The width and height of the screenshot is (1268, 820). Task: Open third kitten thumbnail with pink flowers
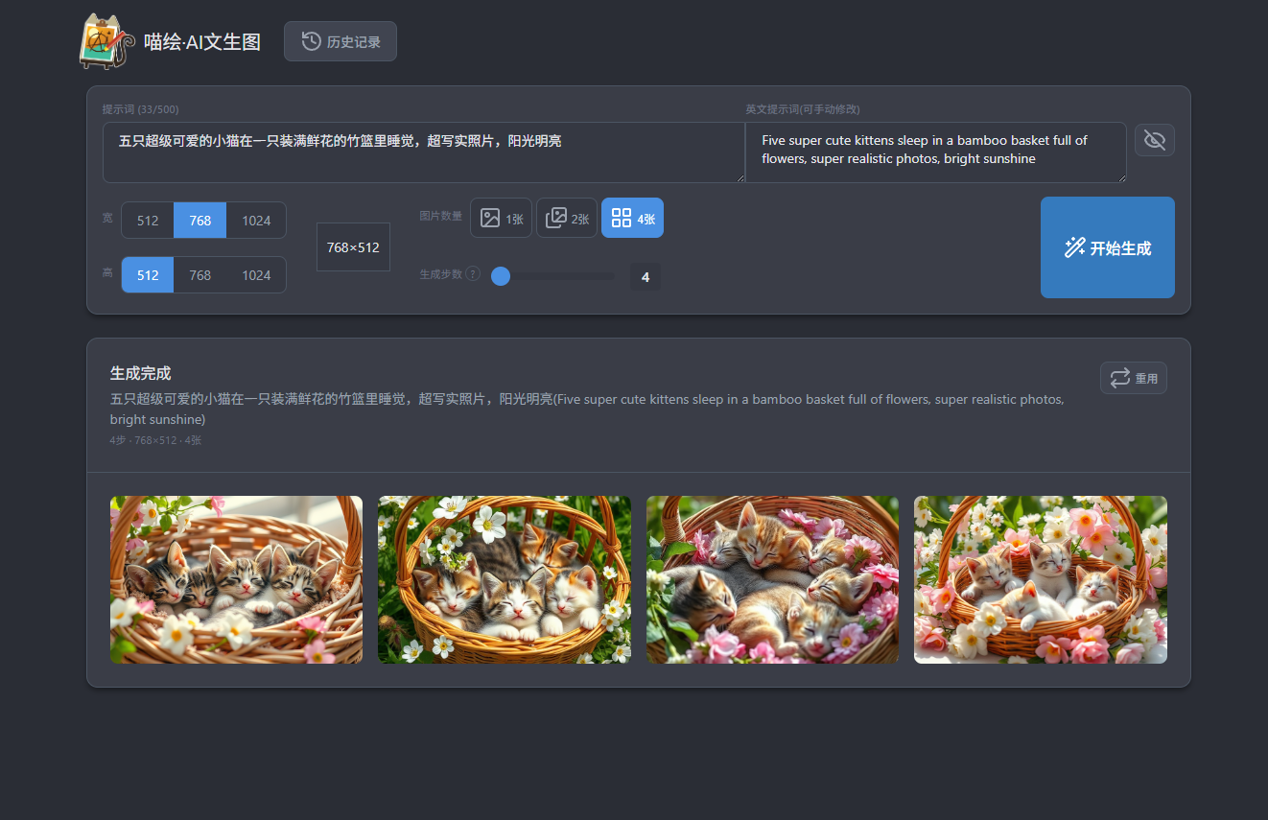[x=772, y=579]
